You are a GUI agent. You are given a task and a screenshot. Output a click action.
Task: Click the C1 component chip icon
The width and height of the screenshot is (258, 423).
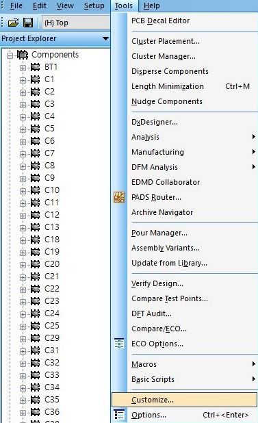point(36,79)
